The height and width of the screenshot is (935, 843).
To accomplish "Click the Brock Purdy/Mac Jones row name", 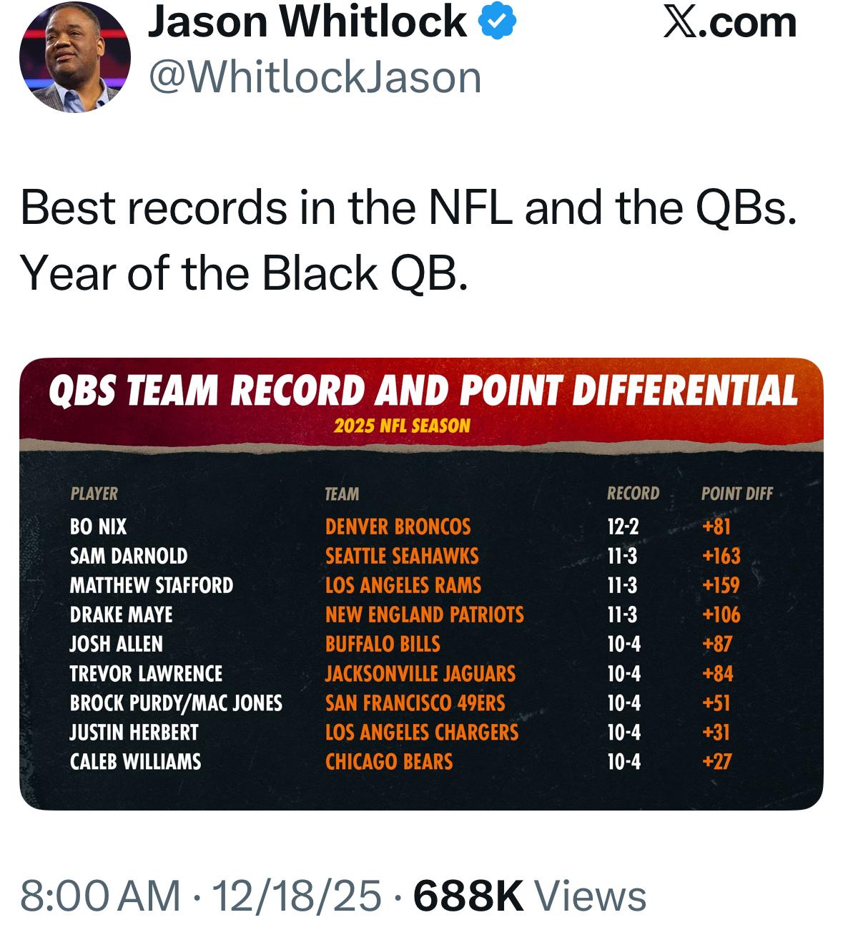I will pos(176,703).
